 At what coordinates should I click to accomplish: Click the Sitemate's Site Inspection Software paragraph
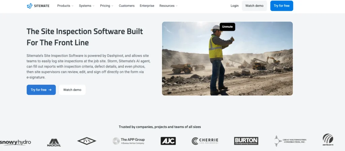click(x=89, y=67)
